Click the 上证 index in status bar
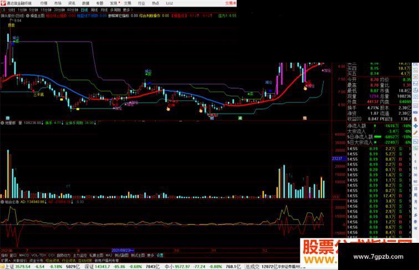 point(9,267)
